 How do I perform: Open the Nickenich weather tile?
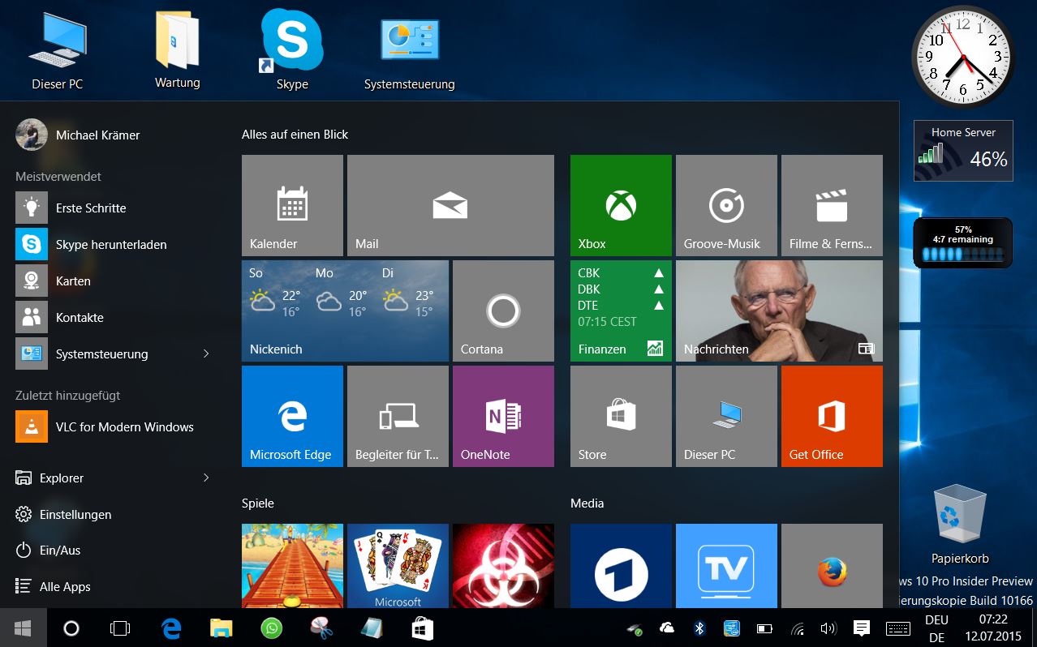[x=345, y=311]
